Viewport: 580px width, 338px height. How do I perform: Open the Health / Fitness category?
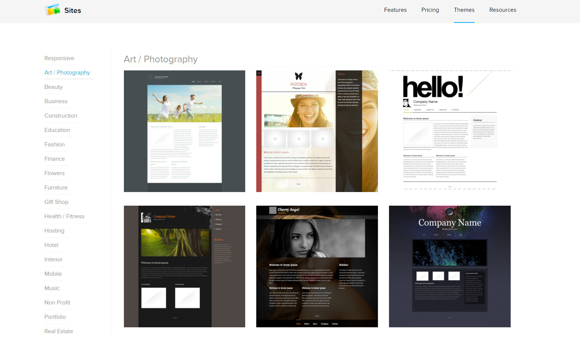(x=65, y=216)
